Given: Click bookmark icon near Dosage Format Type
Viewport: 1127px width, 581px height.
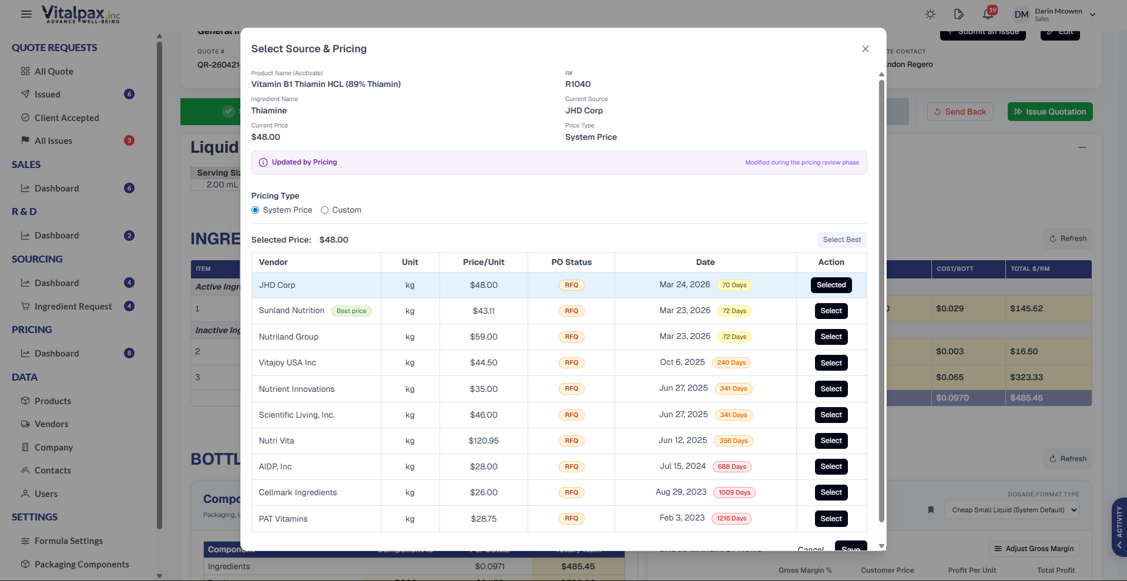Looking at the screenshot, I should click(x=931, y=510).
